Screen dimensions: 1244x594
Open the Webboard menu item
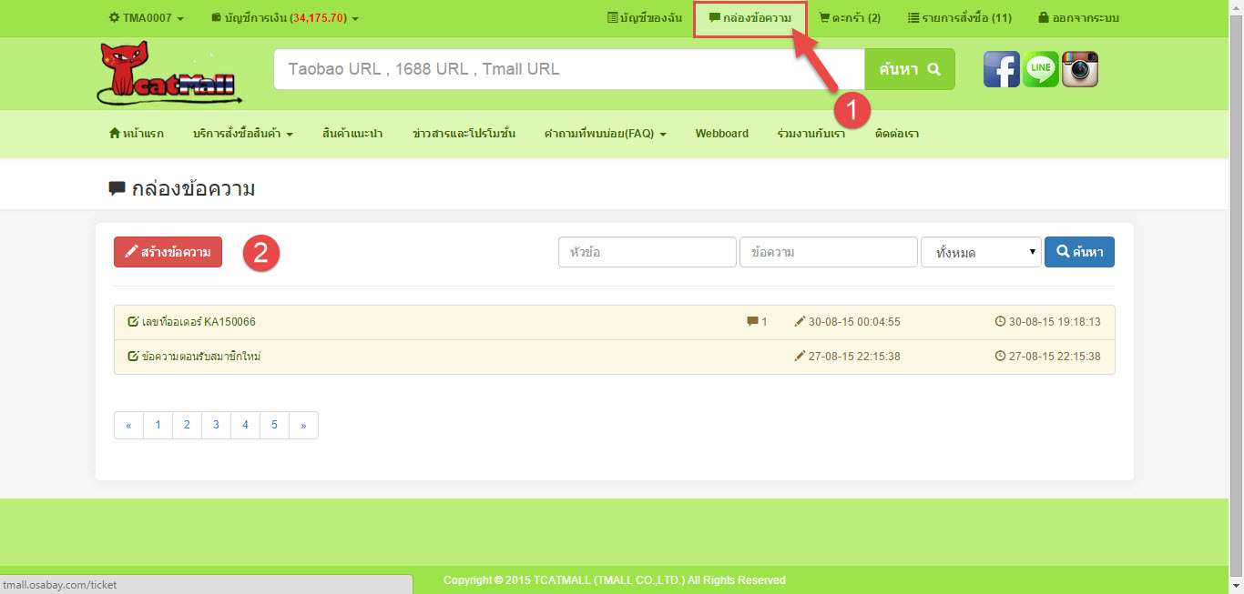tap(721, 134)
